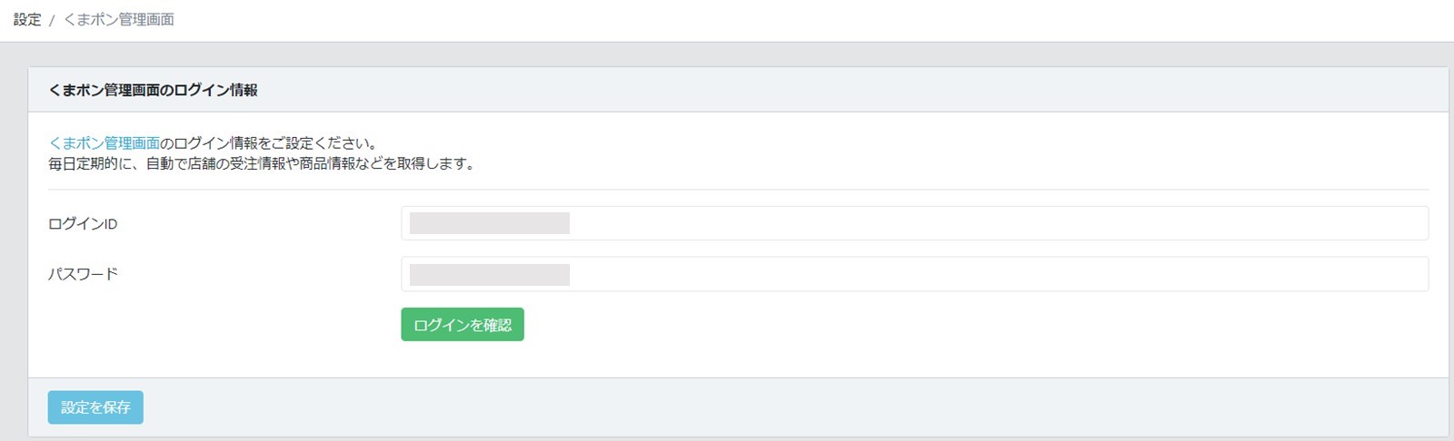Select the くまポン管理画面 breadcrumb item

(118, 19)
